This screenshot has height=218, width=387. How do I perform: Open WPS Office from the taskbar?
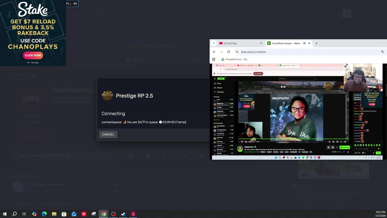[x=84, y=214]
